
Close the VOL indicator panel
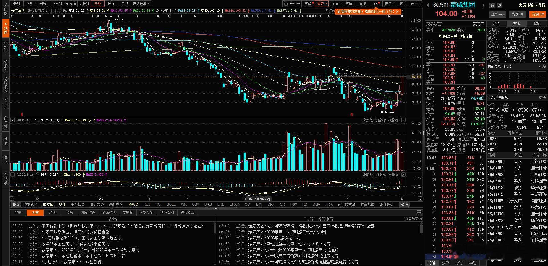pyautogui.click(x=403, y=120)
